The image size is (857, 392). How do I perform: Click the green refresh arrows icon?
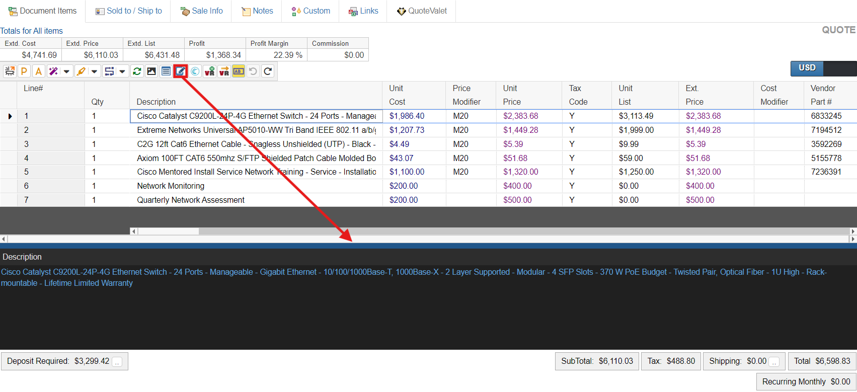[x=137, y=71]
